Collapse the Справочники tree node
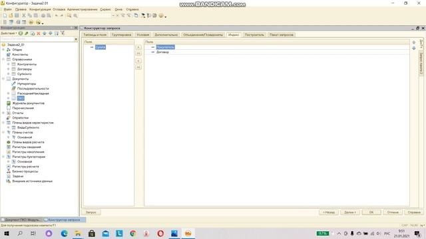 [x=3, y=59]
